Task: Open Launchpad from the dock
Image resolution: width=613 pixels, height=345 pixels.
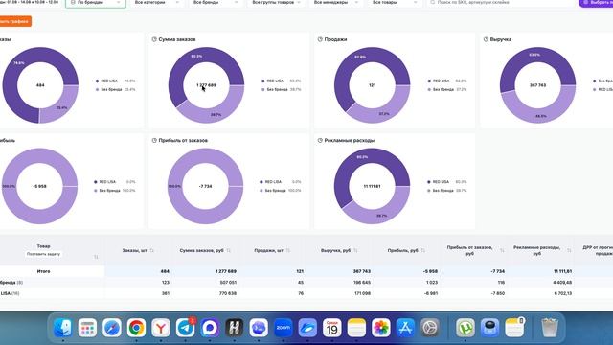Action: pyautogui.click(x=87, y=328)
